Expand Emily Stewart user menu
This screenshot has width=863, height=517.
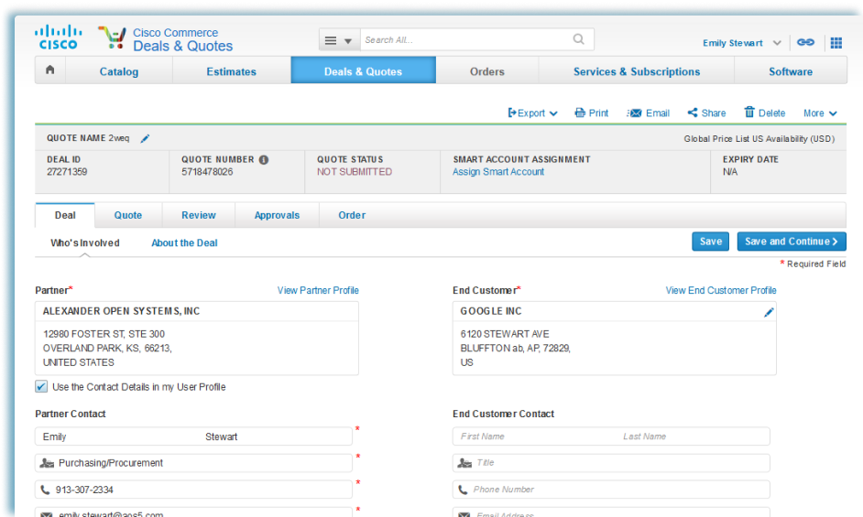point(777,43)
